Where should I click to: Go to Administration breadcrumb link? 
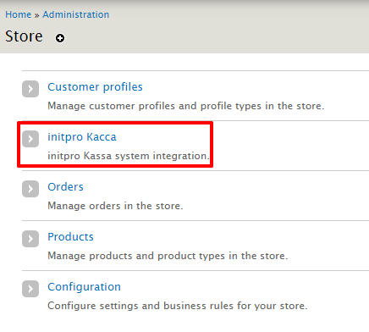click(76, 14)
